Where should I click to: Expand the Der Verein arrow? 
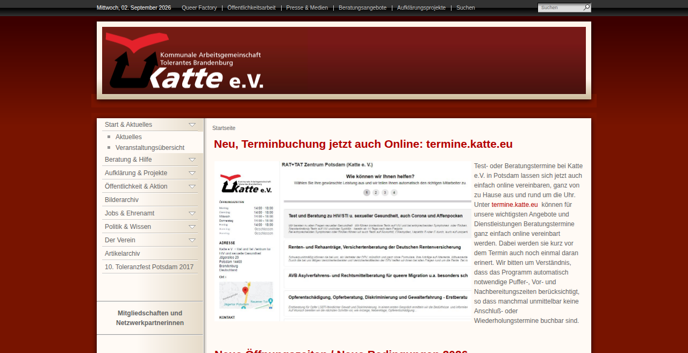click(x=192, y=240)
